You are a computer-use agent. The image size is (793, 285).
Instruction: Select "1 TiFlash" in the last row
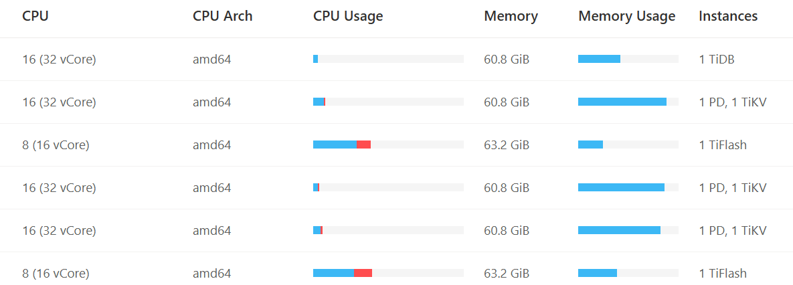click(x=722, y=274)
